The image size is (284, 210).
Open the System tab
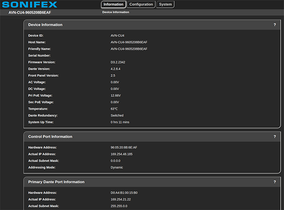(165, 4)
